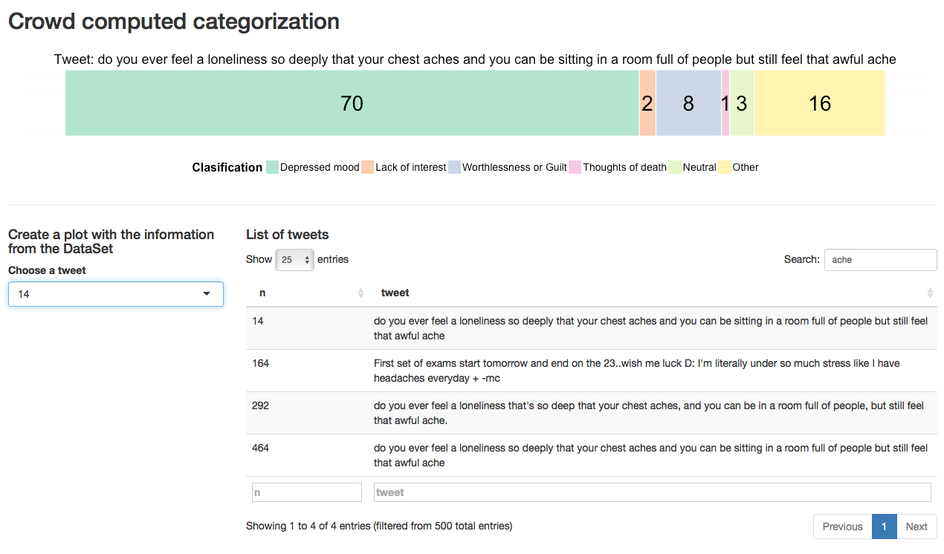Select the table row for tweet 164
Image resolution: width=944 pixels, height=554 pixels.
coord(591,371)
